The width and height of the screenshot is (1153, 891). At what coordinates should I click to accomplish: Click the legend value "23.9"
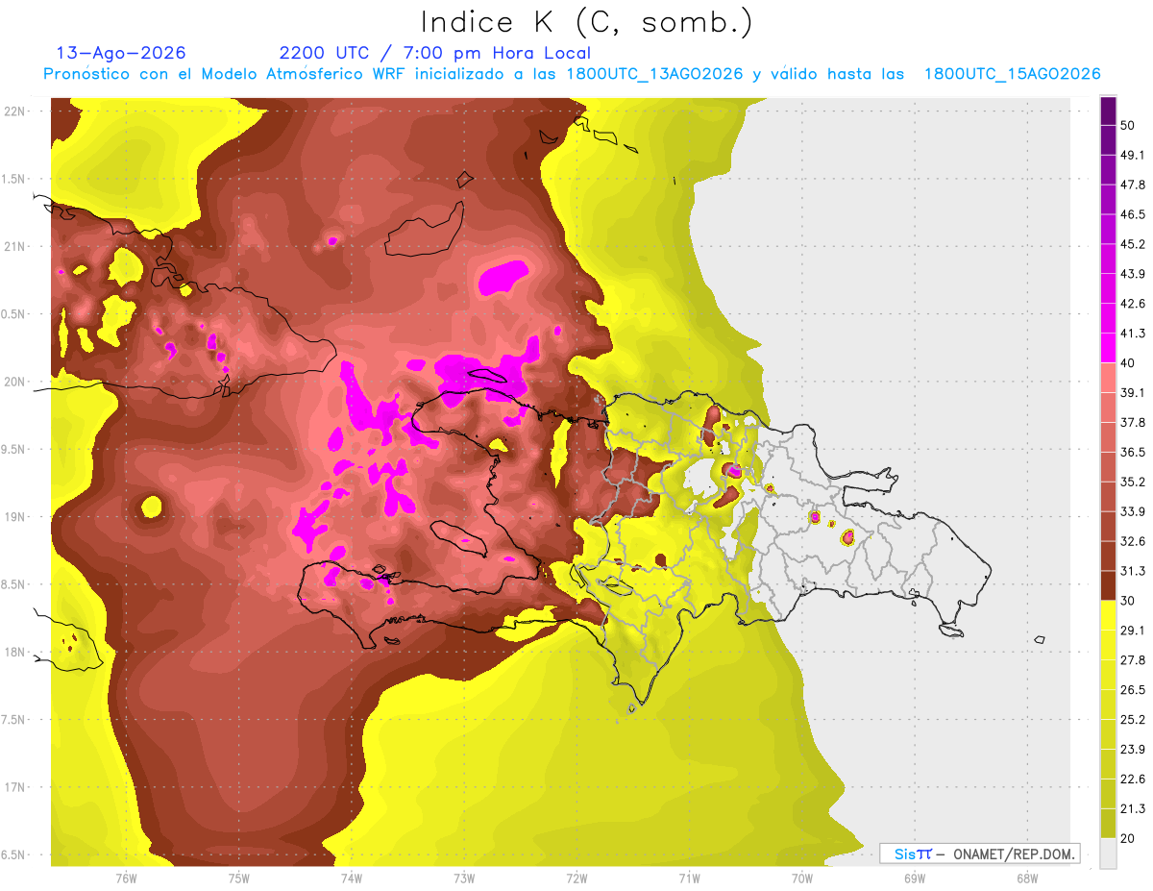pyautogui.click(x=1133, y=751)
